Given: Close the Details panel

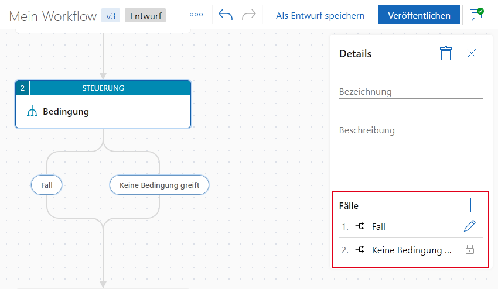Looking at the screenshot, I should pyautogui.click(x=472, y=54).
